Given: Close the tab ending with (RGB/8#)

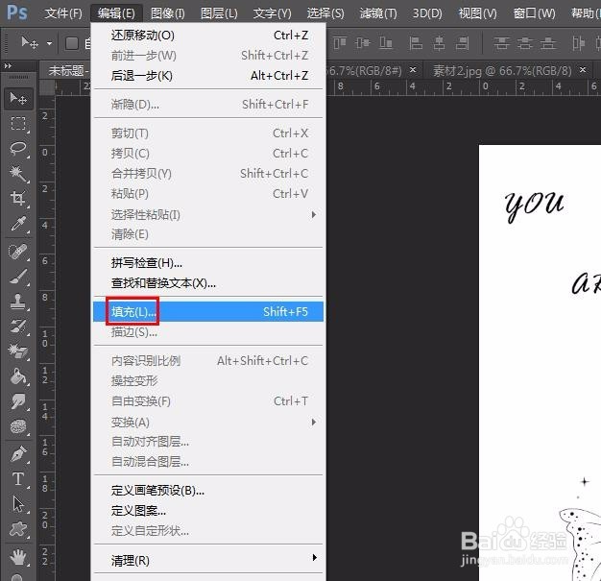Looking at the screenshot, I should coord(413,70).
